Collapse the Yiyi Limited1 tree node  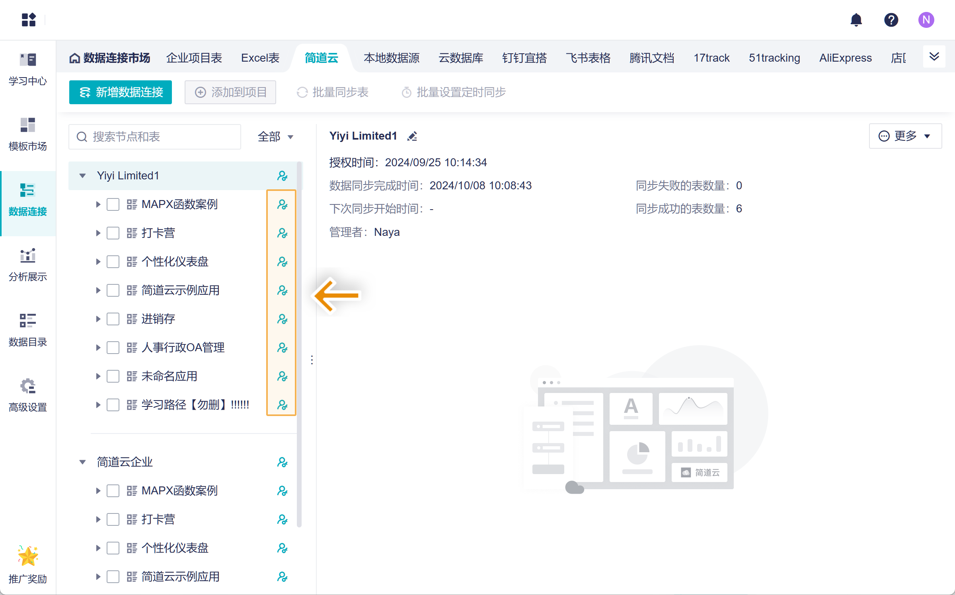(82, 175)
